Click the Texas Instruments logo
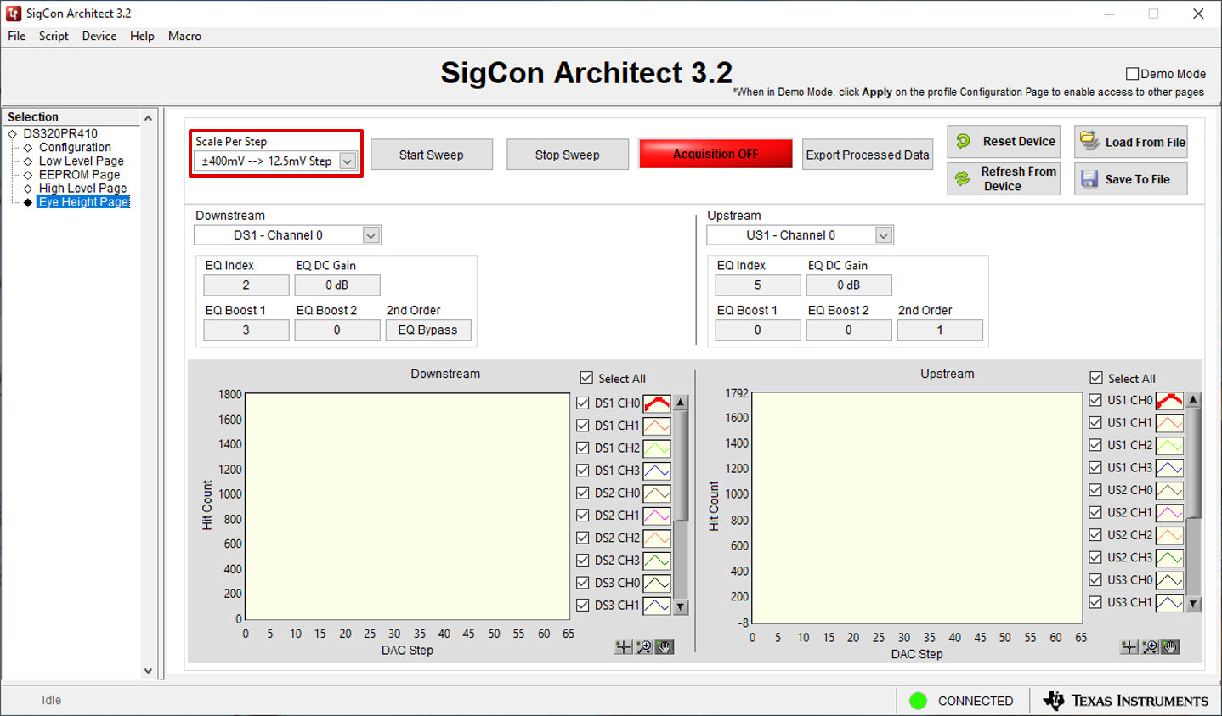 pyautogui.click(x=1126, y=701)
